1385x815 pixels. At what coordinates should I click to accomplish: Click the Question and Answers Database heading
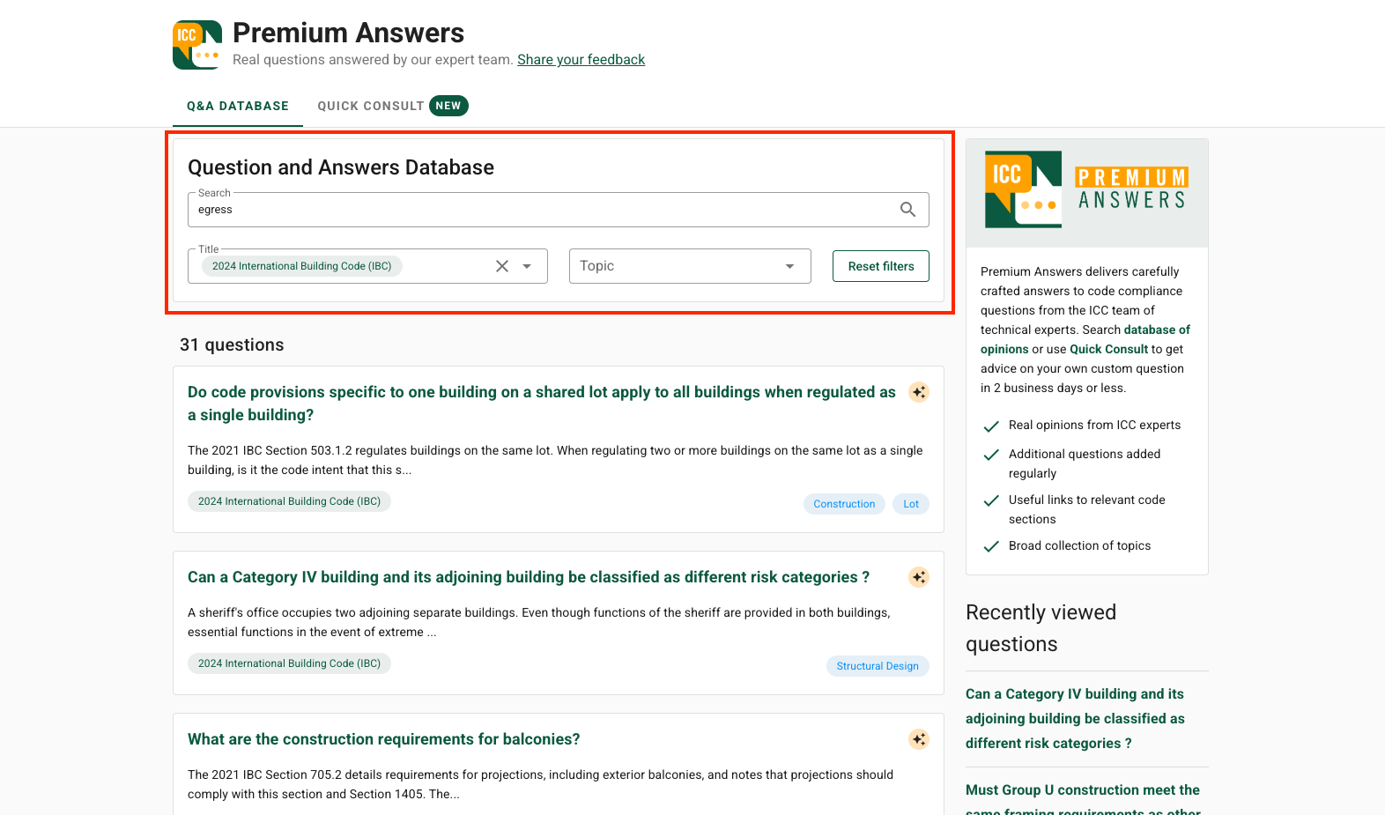tap(341, 167)
